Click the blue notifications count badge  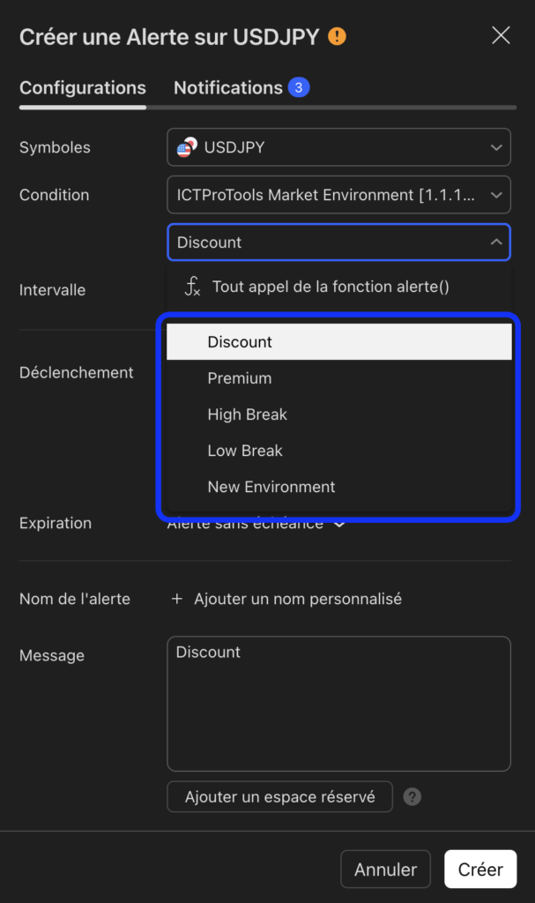pyautogui.click(x=298, y=87)
